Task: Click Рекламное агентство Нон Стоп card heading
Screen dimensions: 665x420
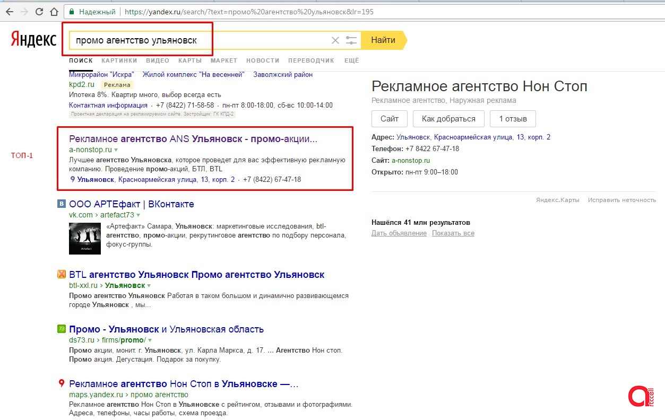Action: pos(479,86)
